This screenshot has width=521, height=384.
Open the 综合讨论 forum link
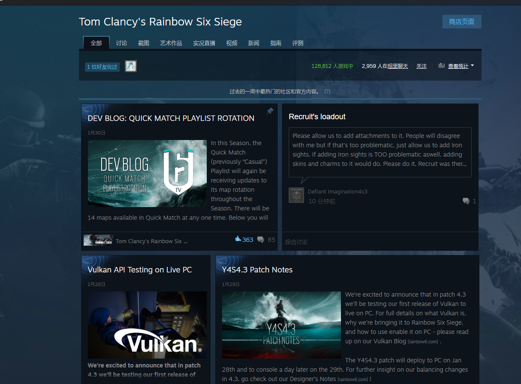click(296, 242)
